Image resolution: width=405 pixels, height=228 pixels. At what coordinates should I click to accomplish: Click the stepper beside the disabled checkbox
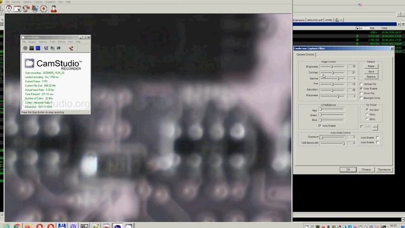[375, 127]
